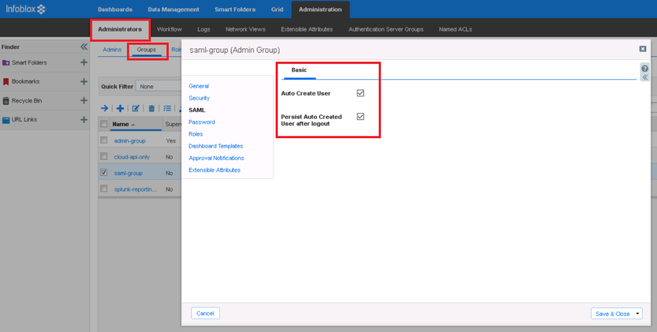Click the plus icon next to Smart Folders
This screenshot has width=657, height=332.
(84, 63)
